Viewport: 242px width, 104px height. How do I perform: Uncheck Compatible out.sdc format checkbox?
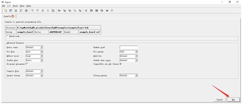[x=121, y=64]
